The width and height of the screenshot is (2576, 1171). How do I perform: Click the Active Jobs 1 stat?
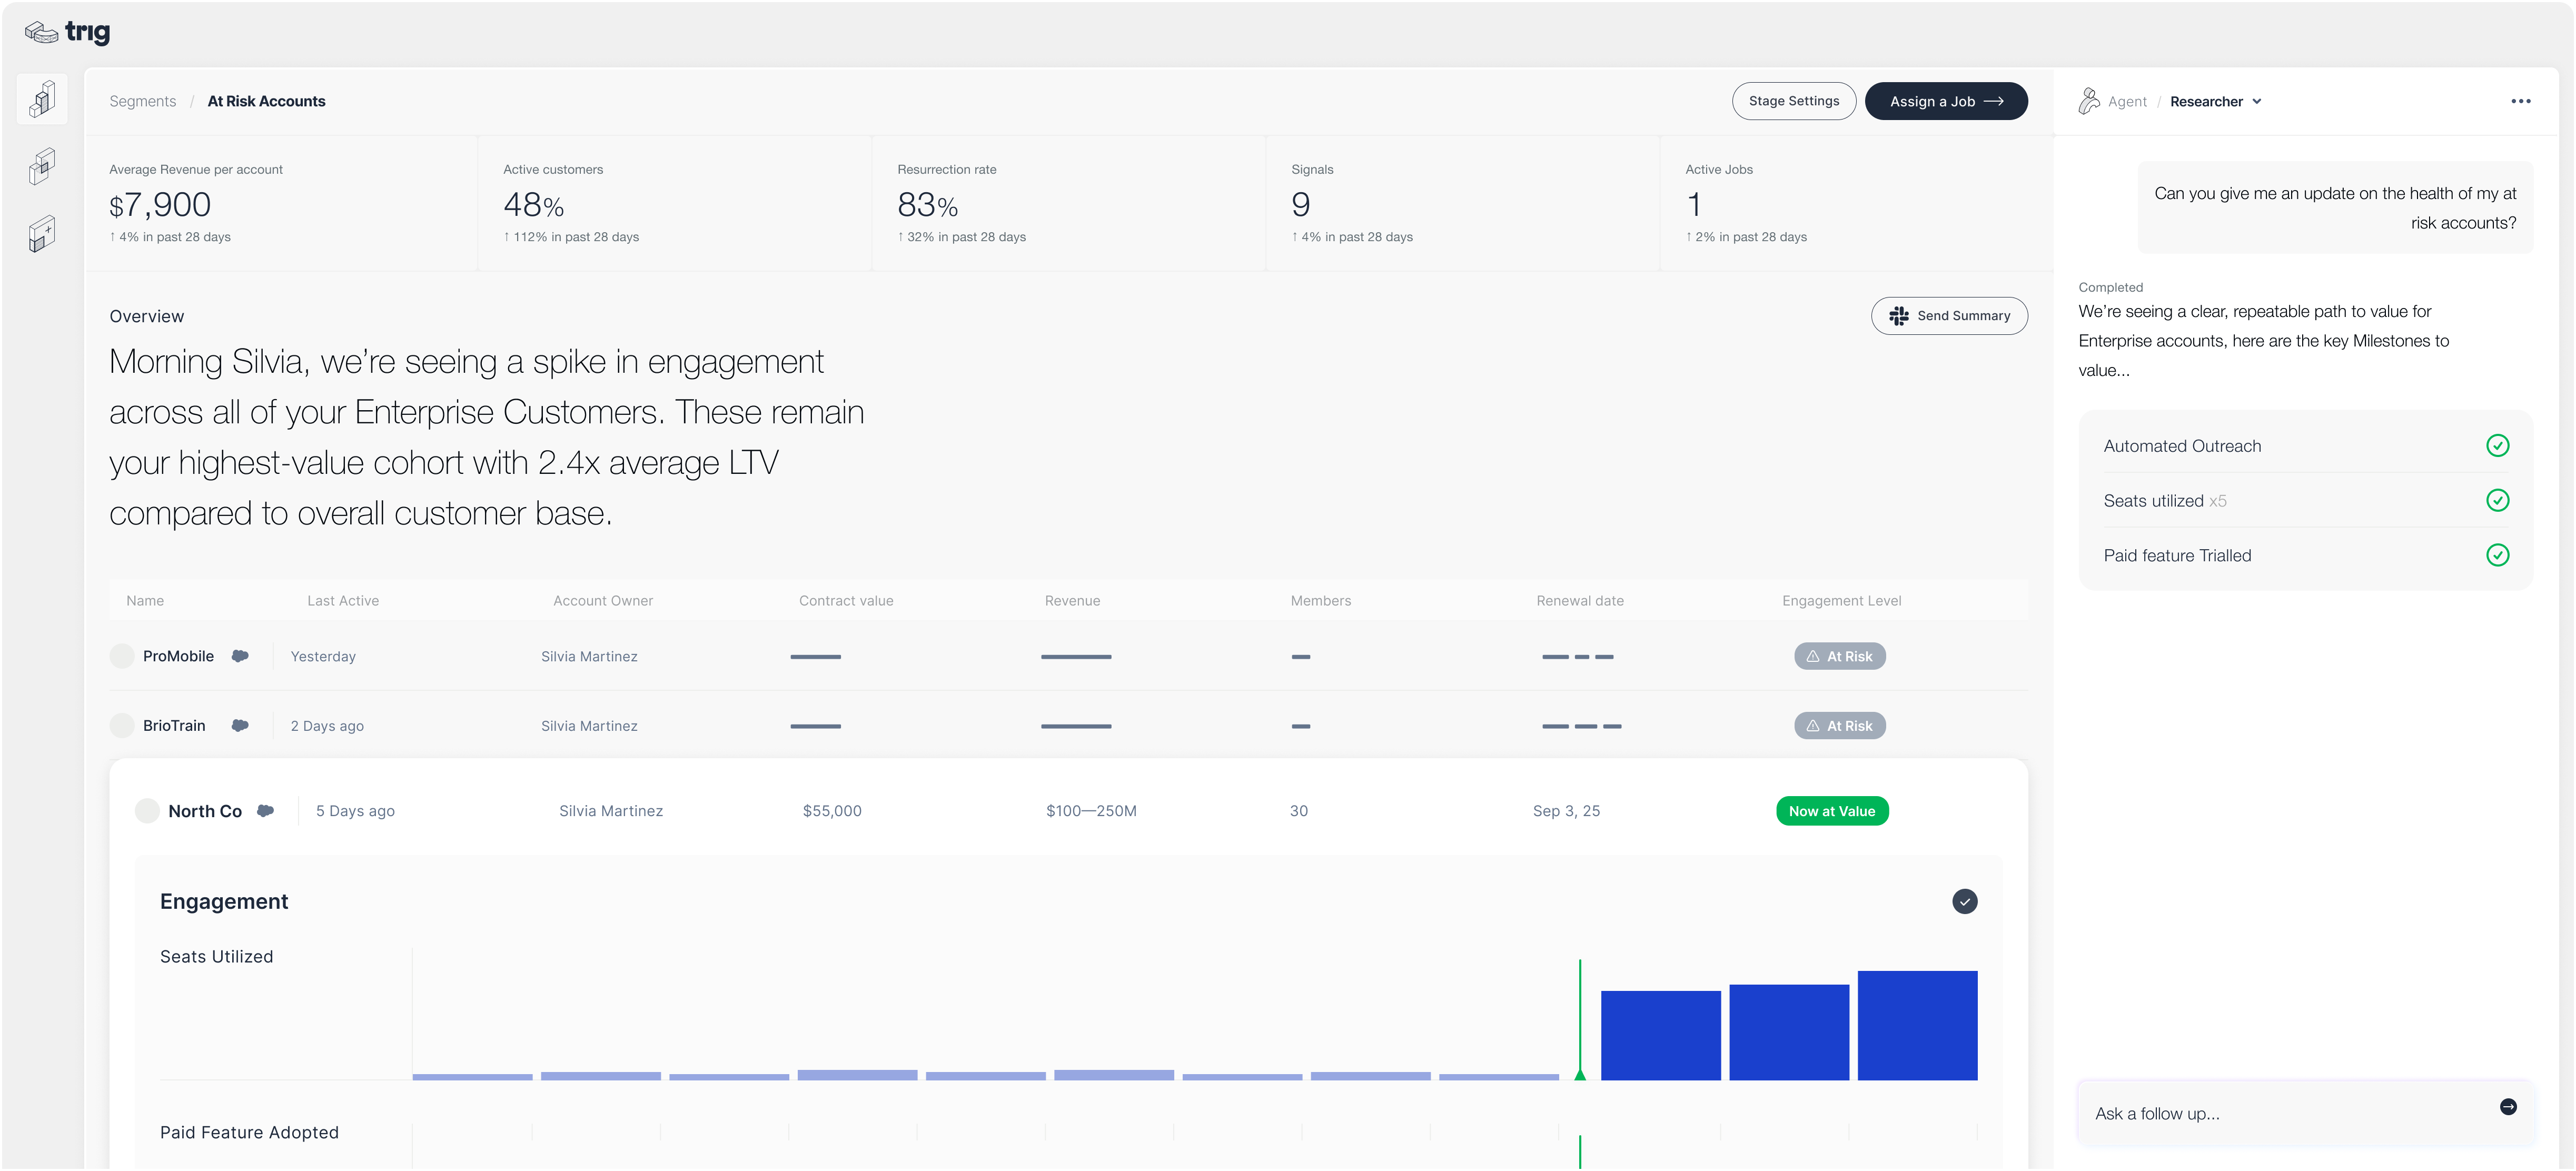pyautogui.click(x=1856, y=204)
